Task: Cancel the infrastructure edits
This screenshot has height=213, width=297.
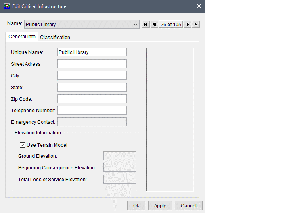Action: (188, 205)
